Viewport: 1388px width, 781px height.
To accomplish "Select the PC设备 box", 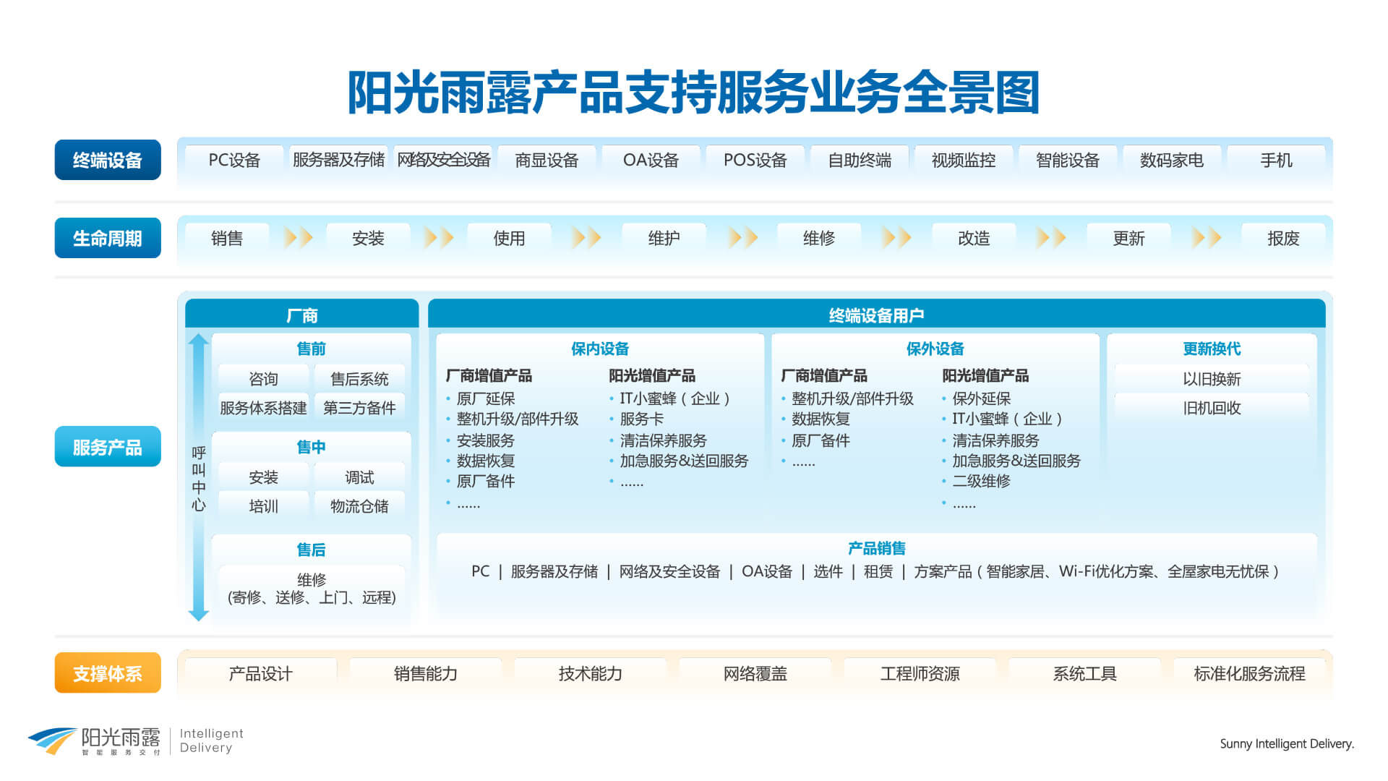I will coord(234,160).
